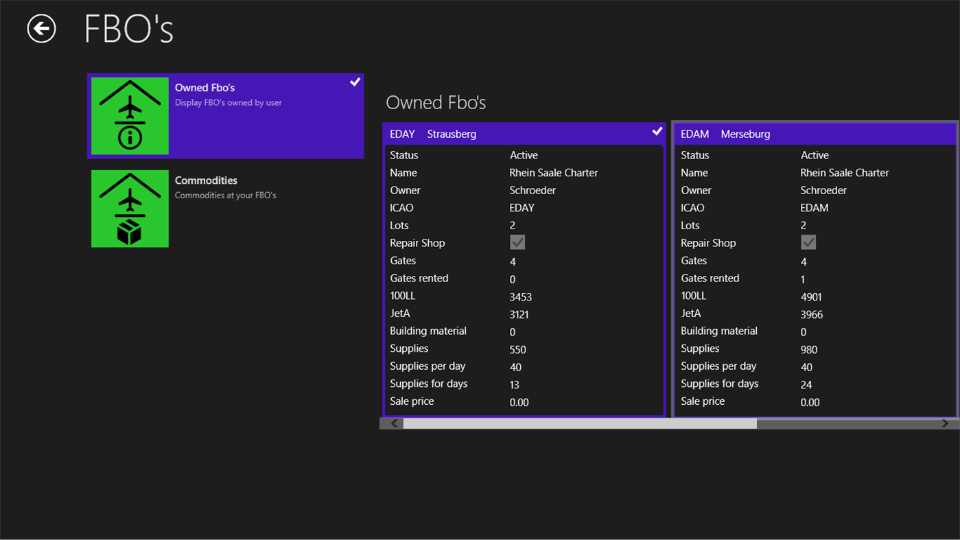
Task: Click the EDAY Supplies value 550
Action: [x=518, y=350]
